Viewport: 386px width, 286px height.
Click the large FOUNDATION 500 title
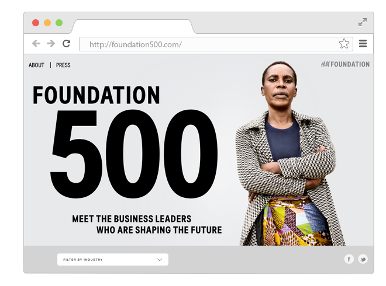126,142
